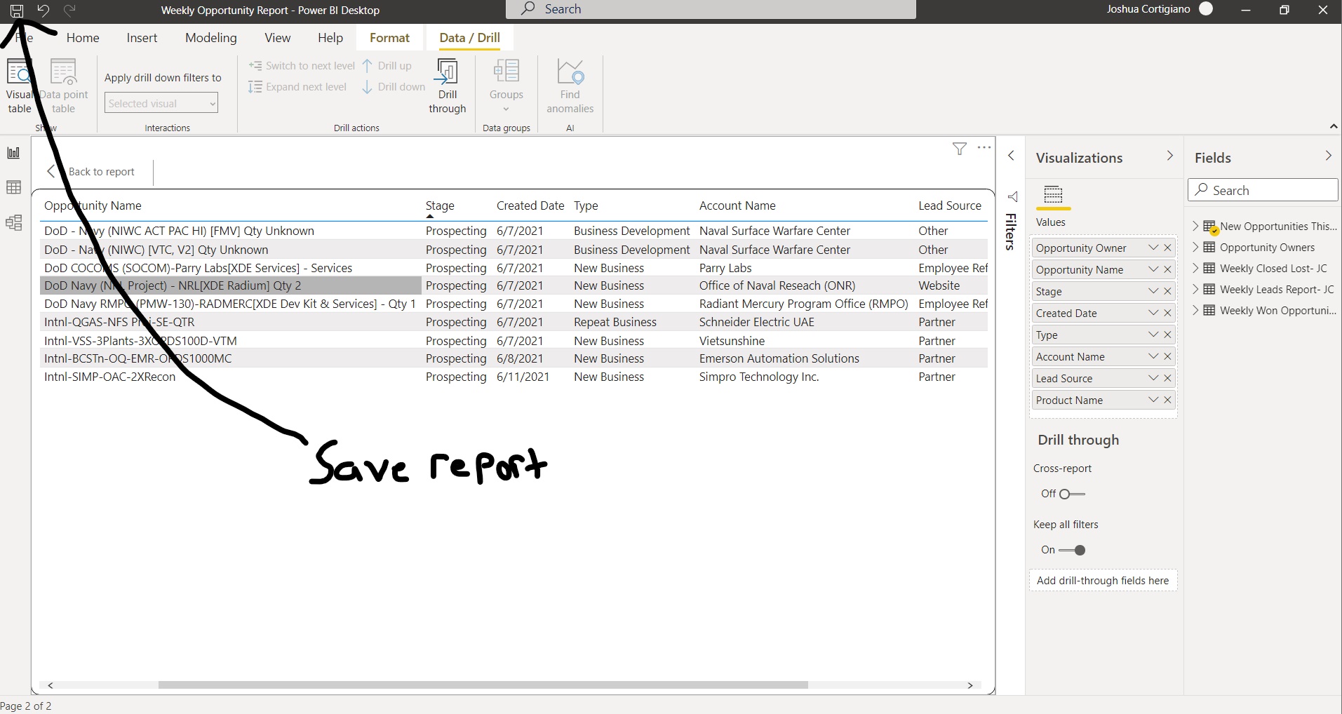Click the Undo arrow icon

(43, 11)
